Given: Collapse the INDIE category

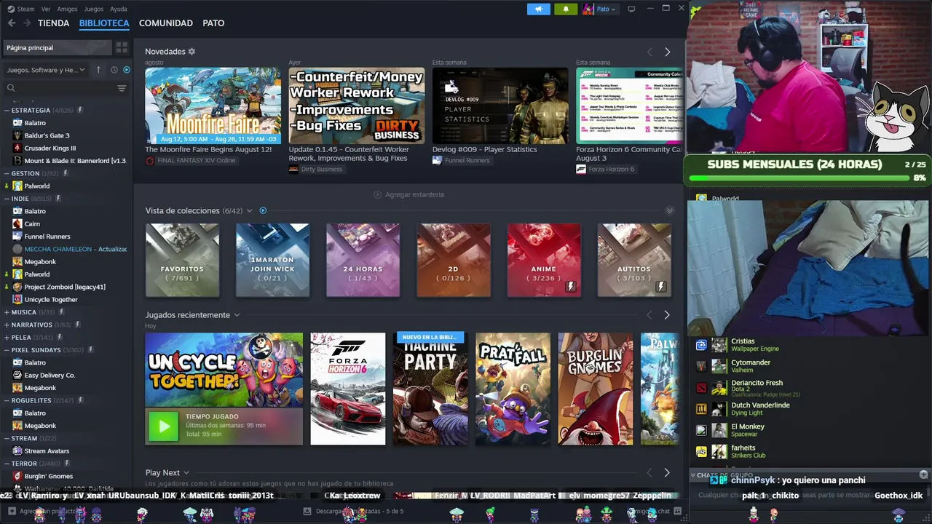Looking at the screenshot, I should [7, 199].
